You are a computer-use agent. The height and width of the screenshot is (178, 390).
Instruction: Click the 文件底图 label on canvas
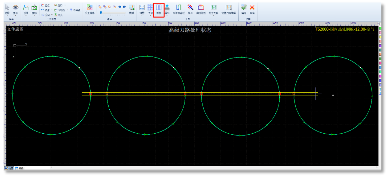click(15, 29)
